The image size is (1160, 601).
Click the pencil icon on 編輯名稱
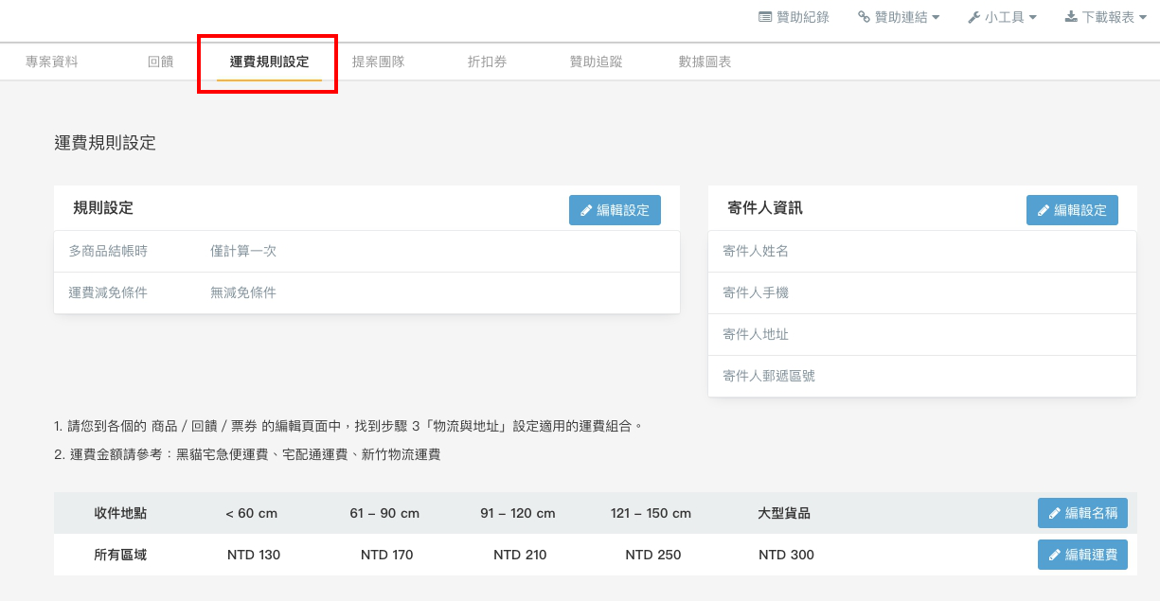[1055, 513]
